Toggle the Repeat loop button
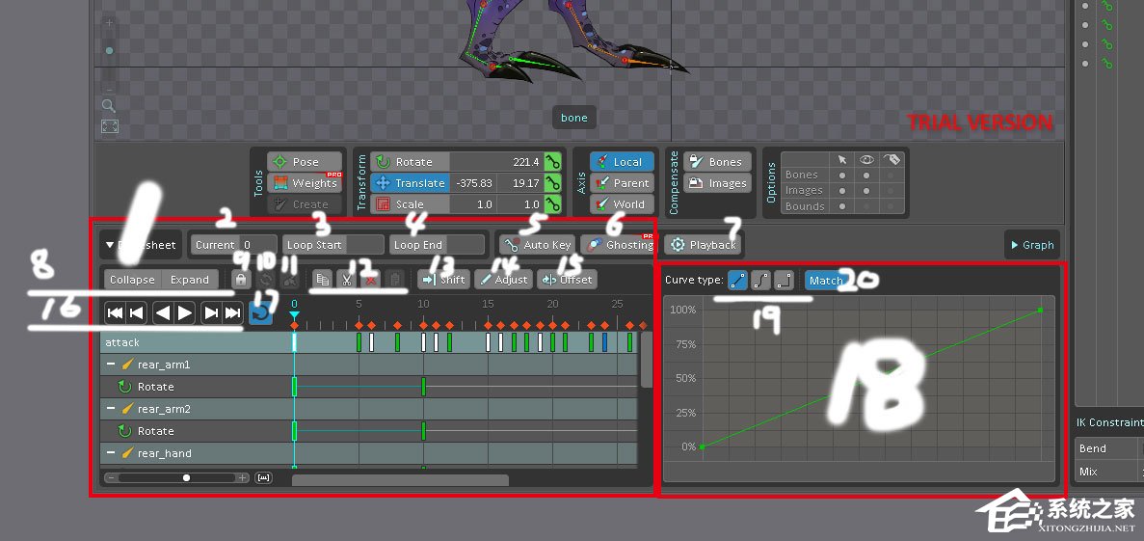 [260, 312]
